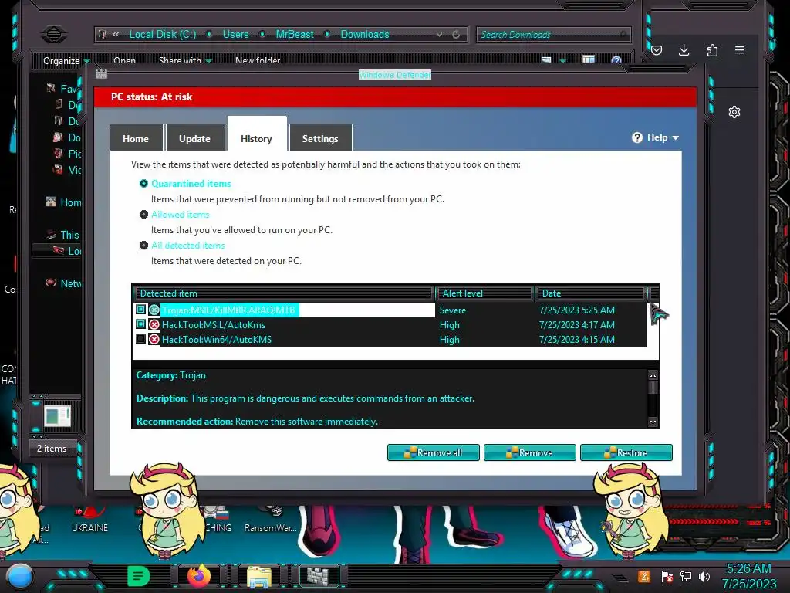The height and width of the screenshot is (593, 790).
Task: Open the green notes app on taskbar
Action: pyautogui.click(x=139, y=576)
